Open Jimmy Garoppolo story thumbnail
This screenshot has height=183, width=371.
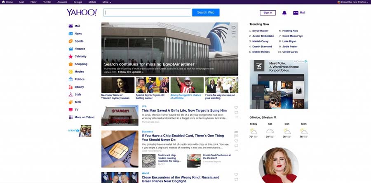(x=187, y=85)
